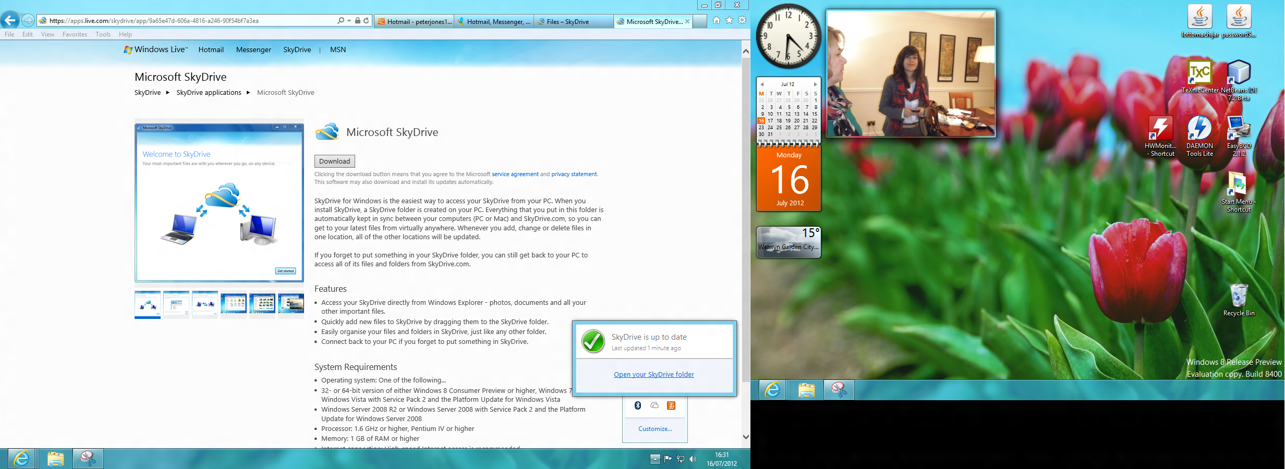Click MSN in Windows Live header
Screen dimensions: 1285x469
[x=338, y=50]
